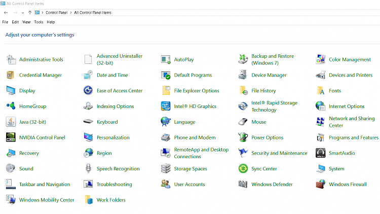Open the Java (32-bit) coffee icon

11,122
